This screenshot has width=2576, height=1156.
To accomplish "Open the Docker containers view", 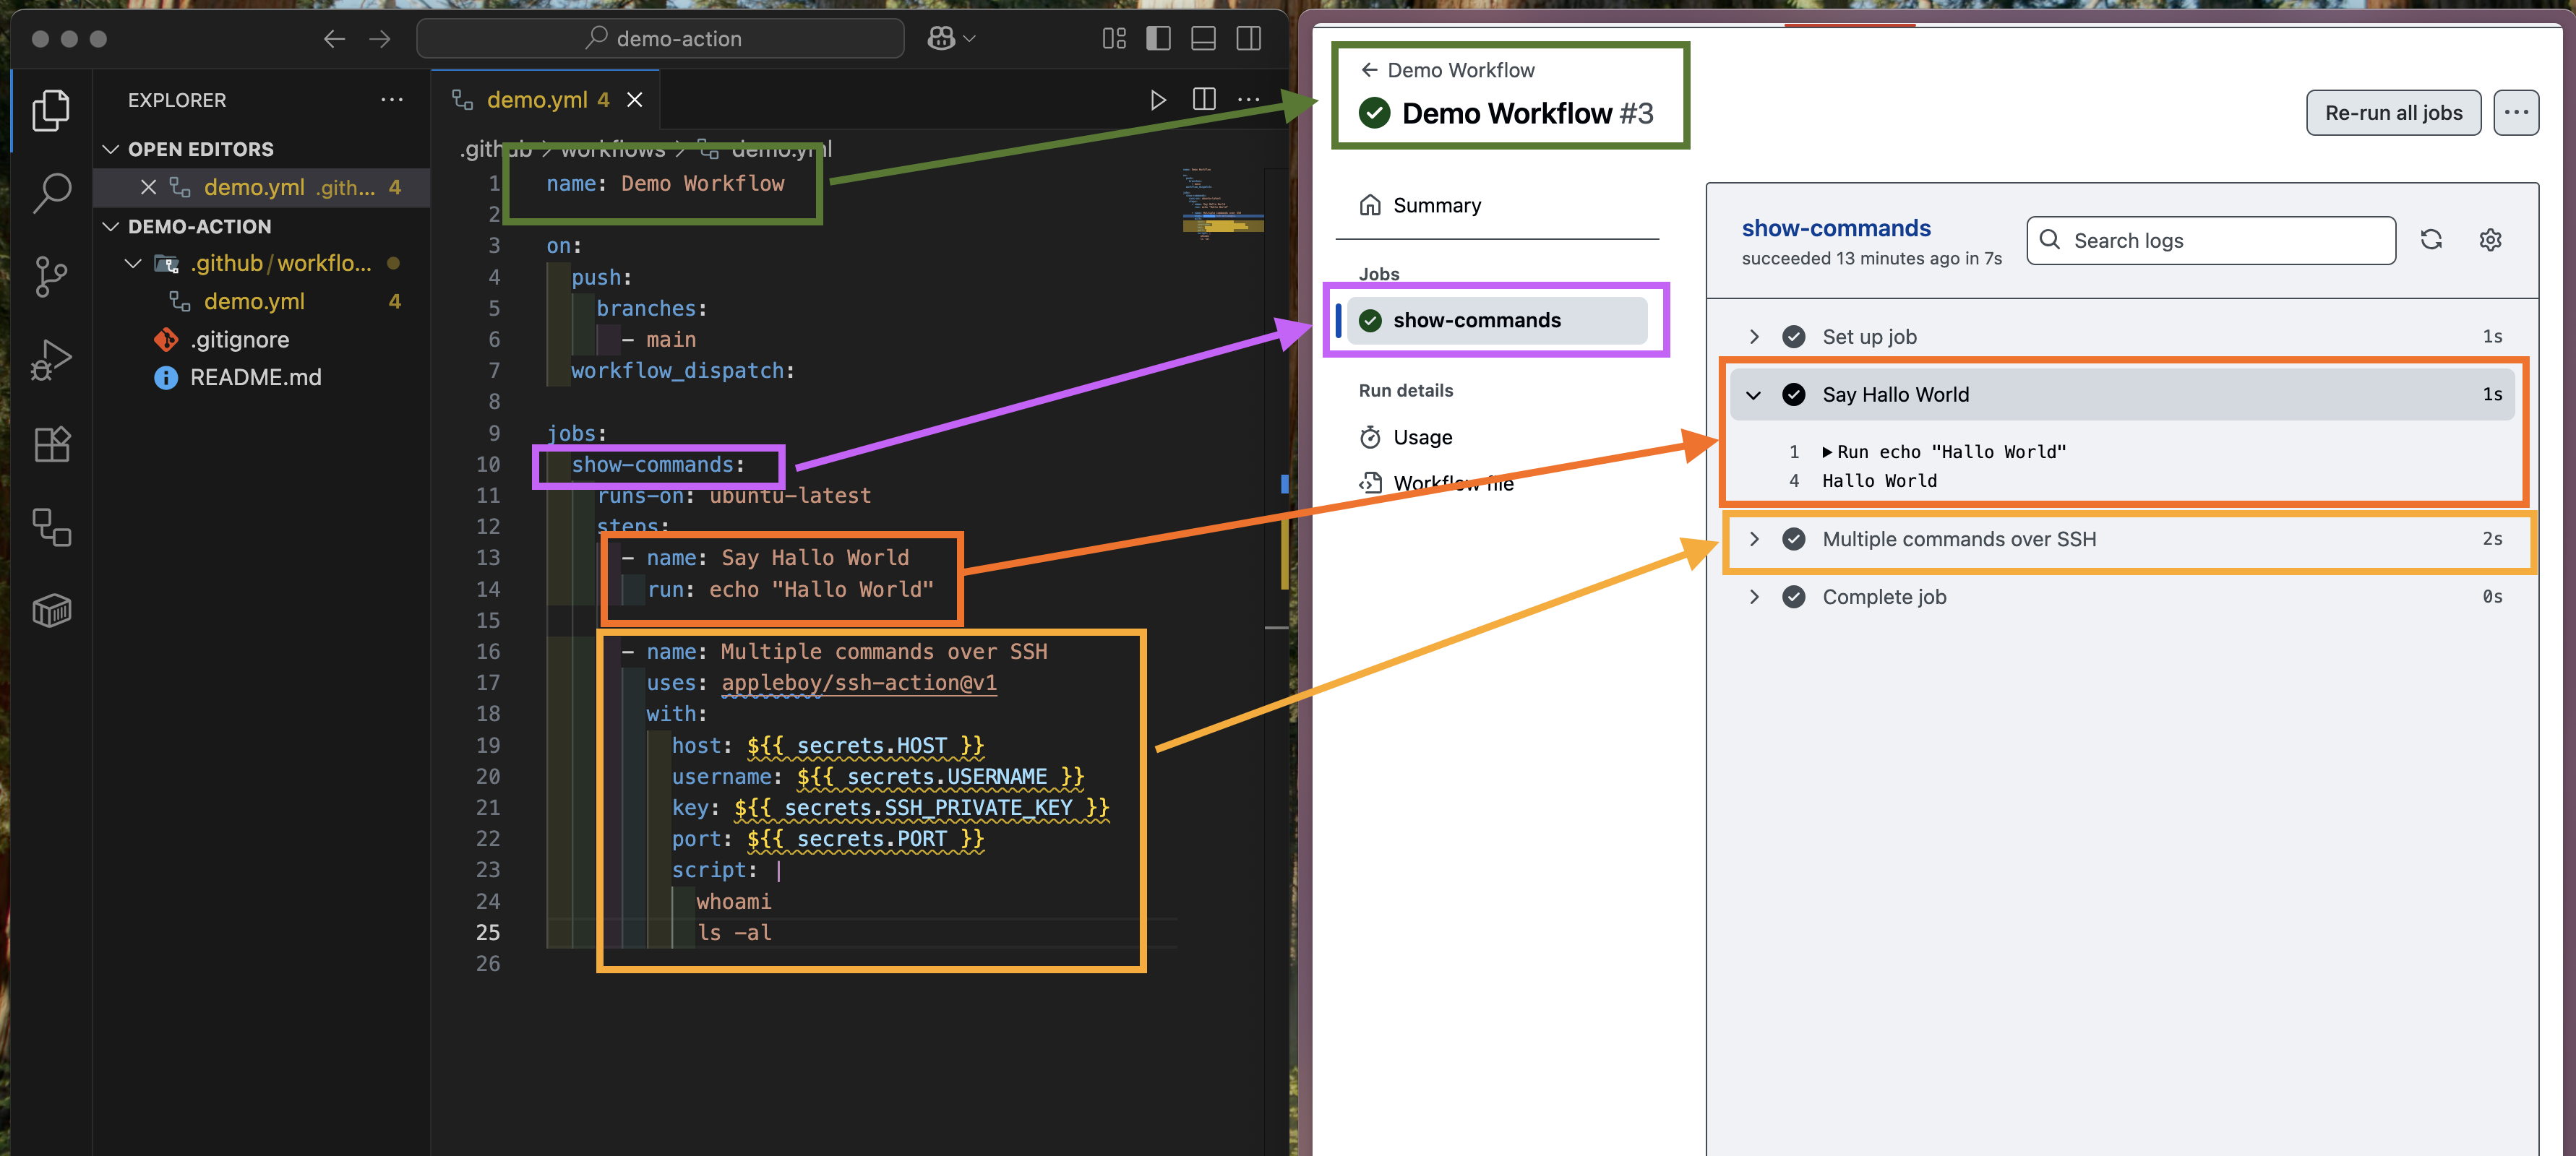I will click(x=51, y=610).
